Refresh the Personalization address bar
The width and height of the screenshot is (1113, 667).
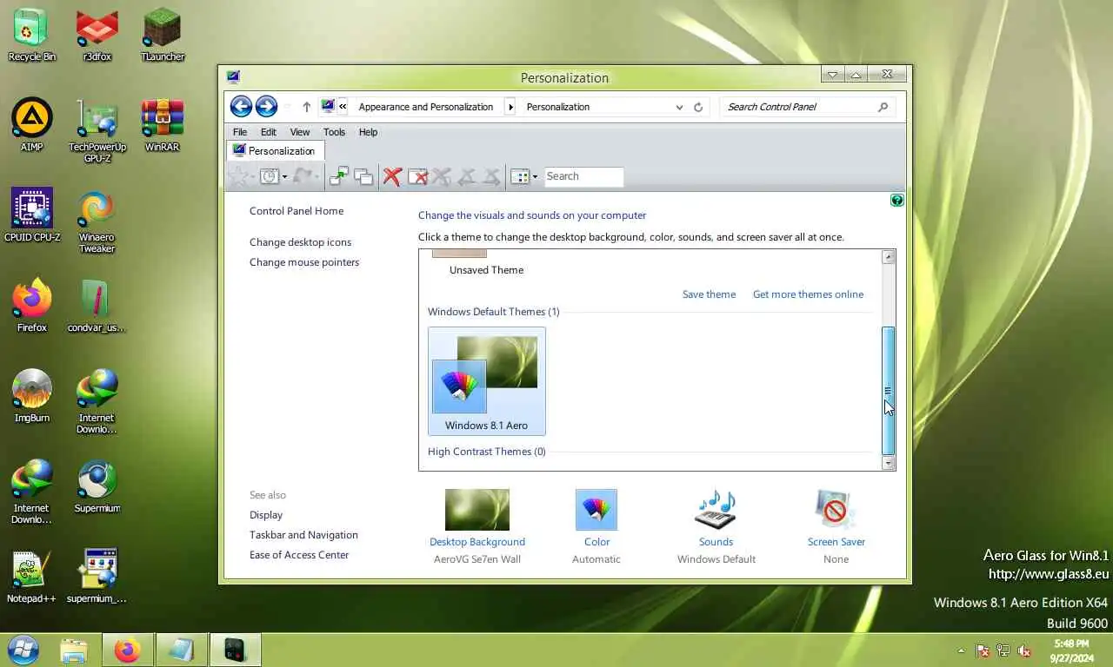[697, 107]
